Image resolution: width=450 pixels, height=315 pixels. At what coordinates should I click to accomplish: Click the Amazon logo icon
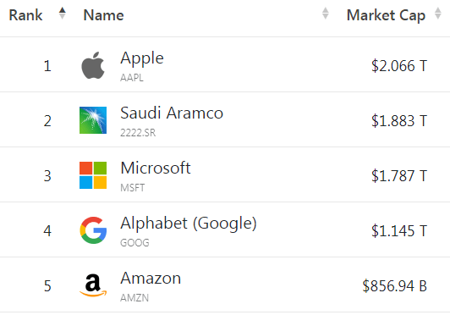[x=93, y=285]
